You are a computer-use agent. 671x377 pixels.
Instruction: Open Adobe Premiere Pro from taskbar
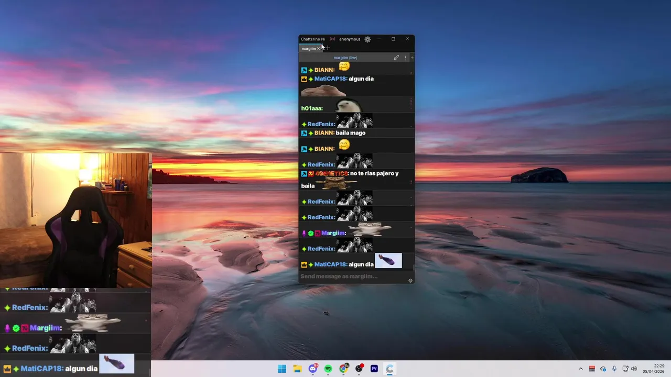coord(374,369)
